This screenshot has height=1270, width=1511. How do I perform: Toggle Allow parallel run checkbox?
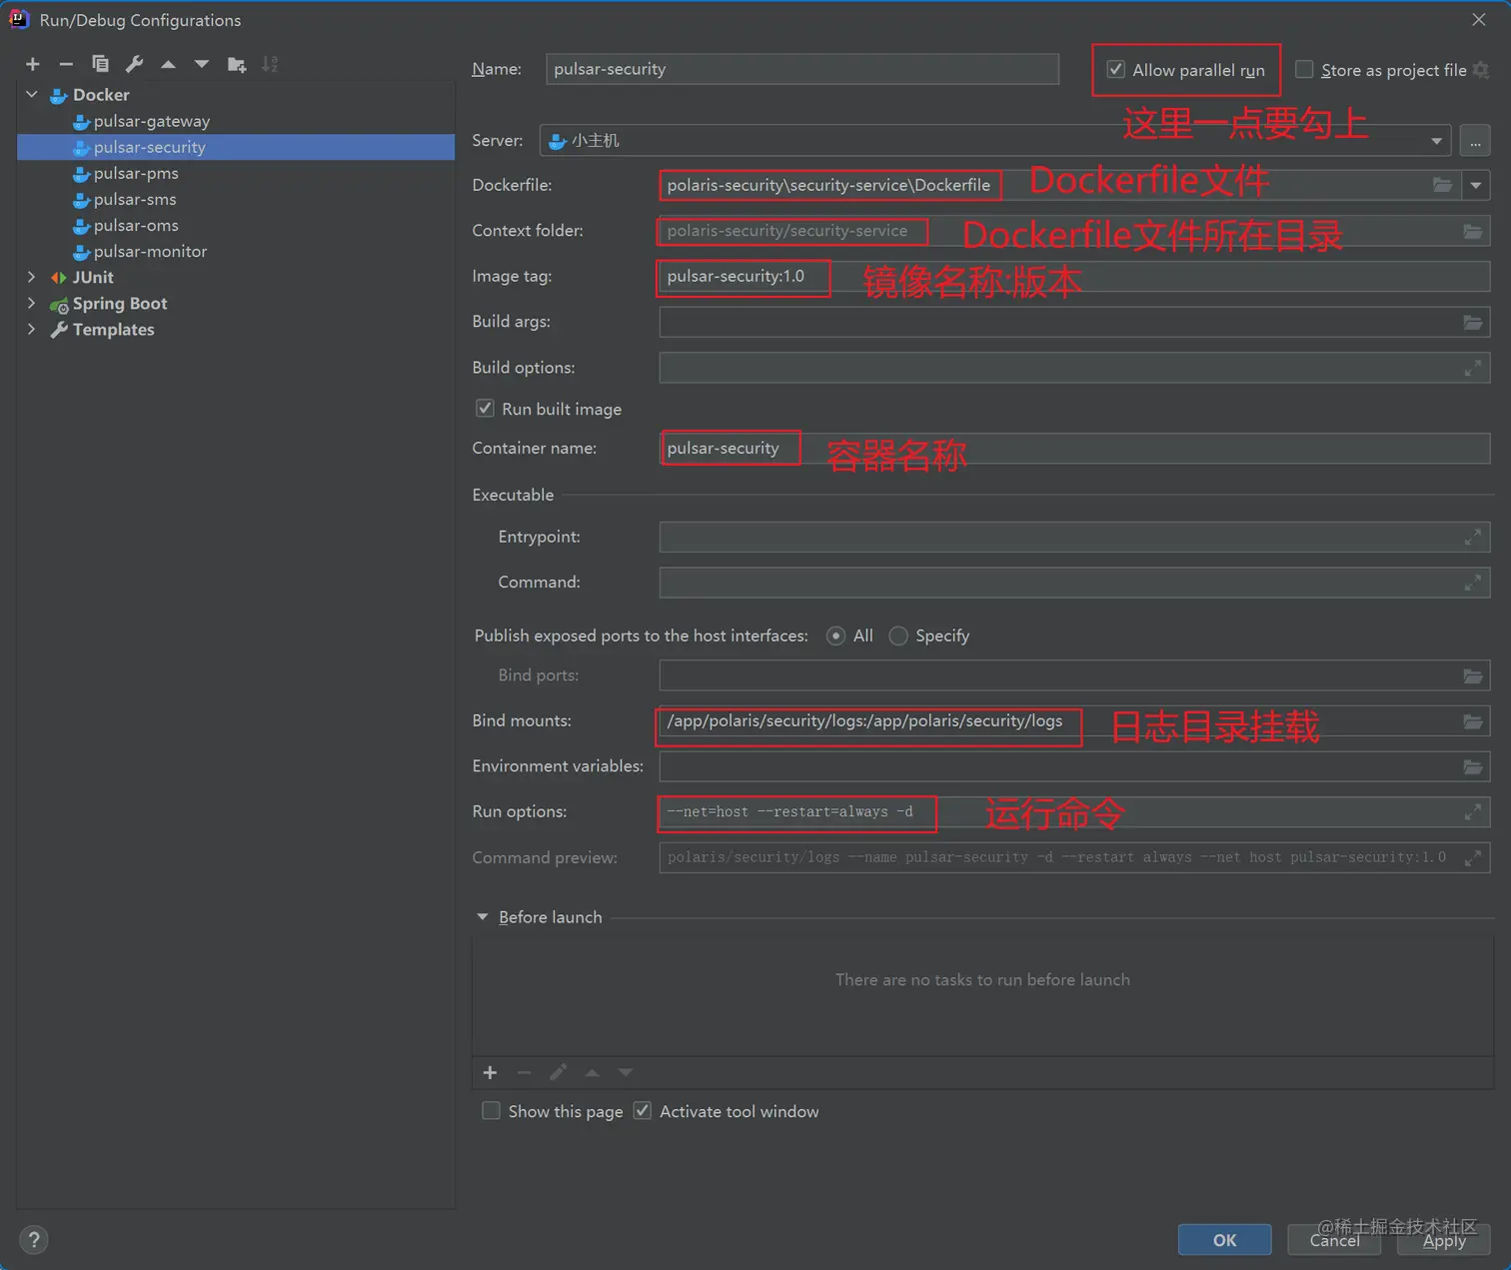pyautogui.click(x=1116, y=70)
